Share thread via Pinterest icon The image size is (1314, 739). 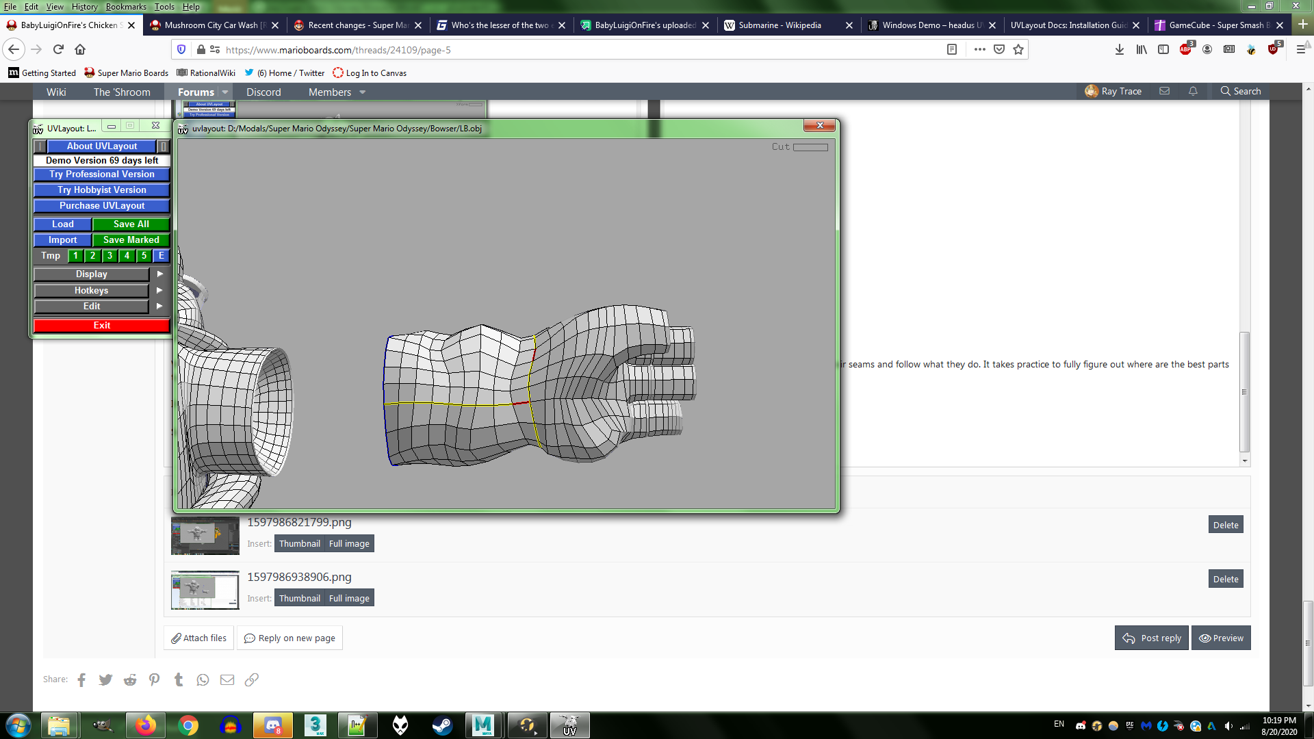pos(154,679)
